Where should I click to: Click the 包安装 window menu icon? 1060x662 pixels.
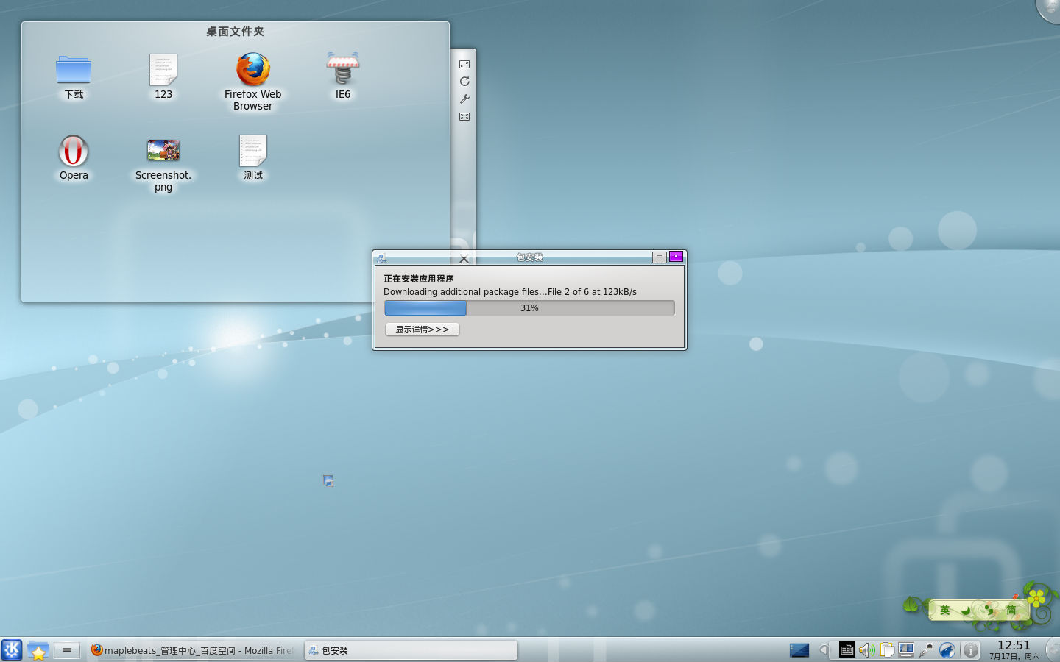pyautogui.click(x=381, y=257)
